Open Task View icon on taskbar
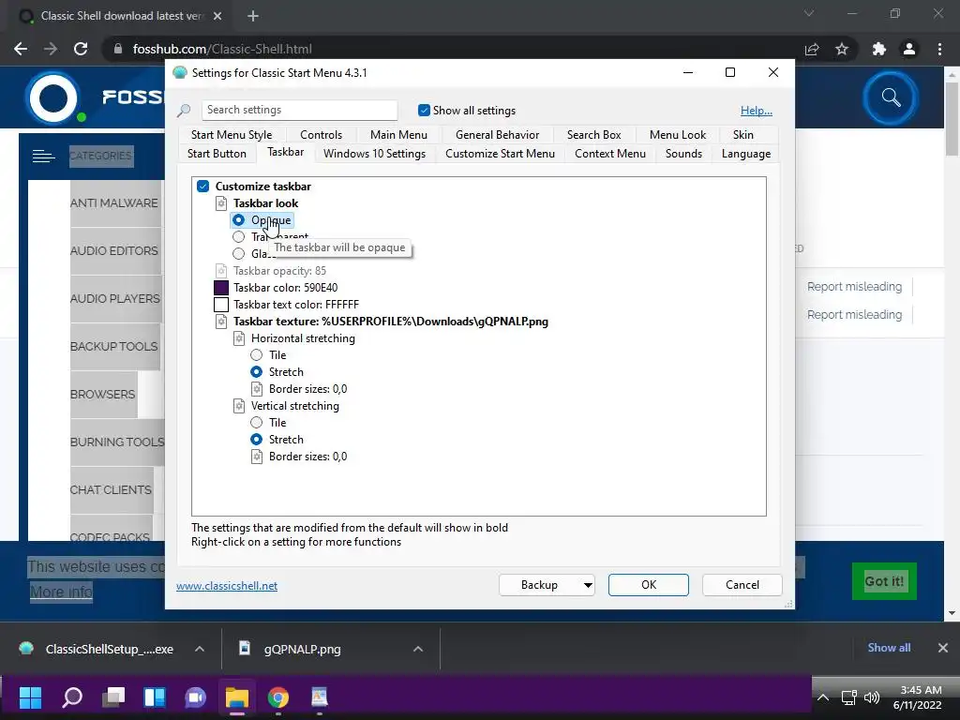The height and width of the screenshot is (720, 960). pyautogui.click(x=113, y=697)
